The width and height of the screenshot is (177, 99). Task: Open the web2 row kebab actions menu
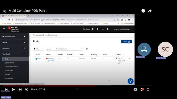click(129, 59)
